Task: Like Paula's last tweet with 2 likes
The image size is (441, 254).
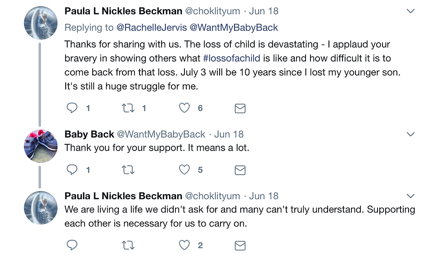Action: (x=184, y=245)
